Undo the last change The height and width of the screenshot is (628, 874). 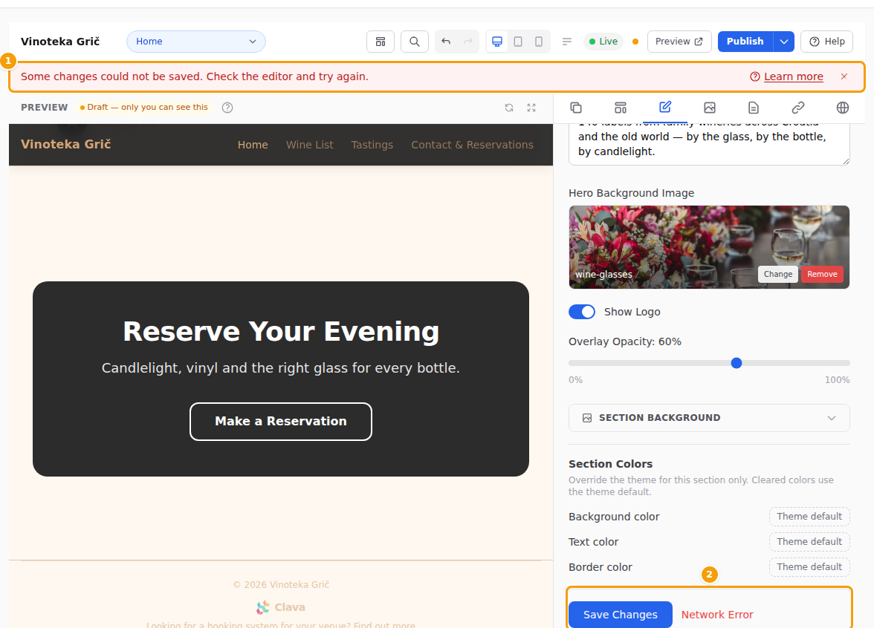pyautogui.click(x=446, y=42)
